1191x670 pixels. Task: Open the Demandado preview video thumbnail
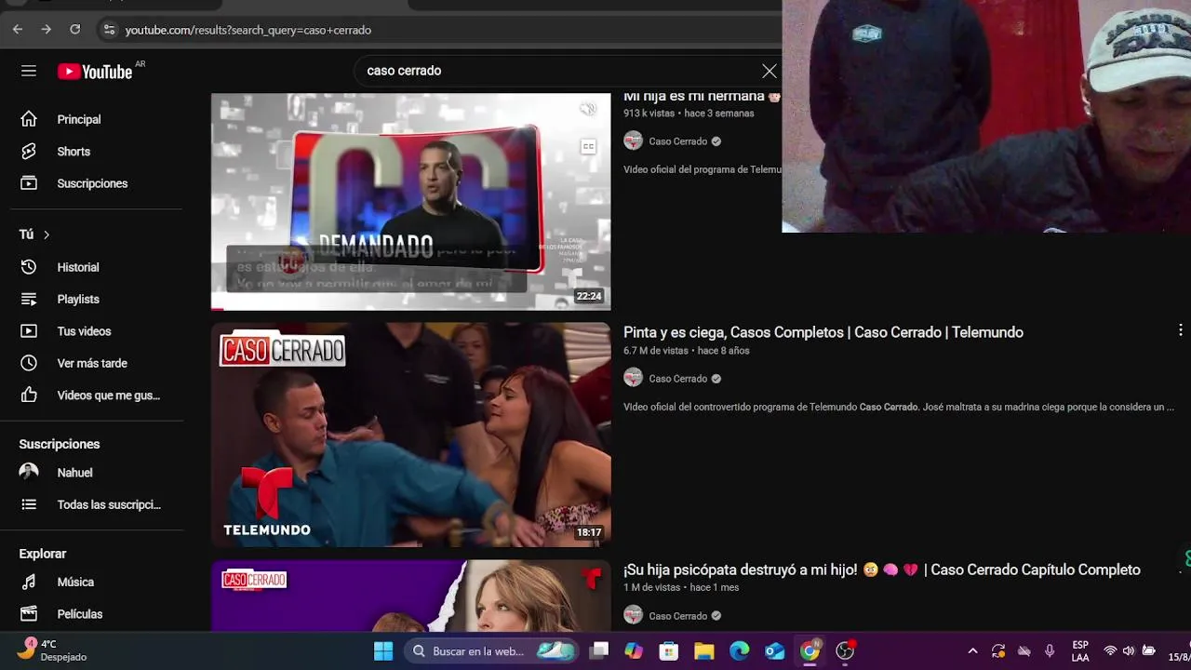(410, 201)
